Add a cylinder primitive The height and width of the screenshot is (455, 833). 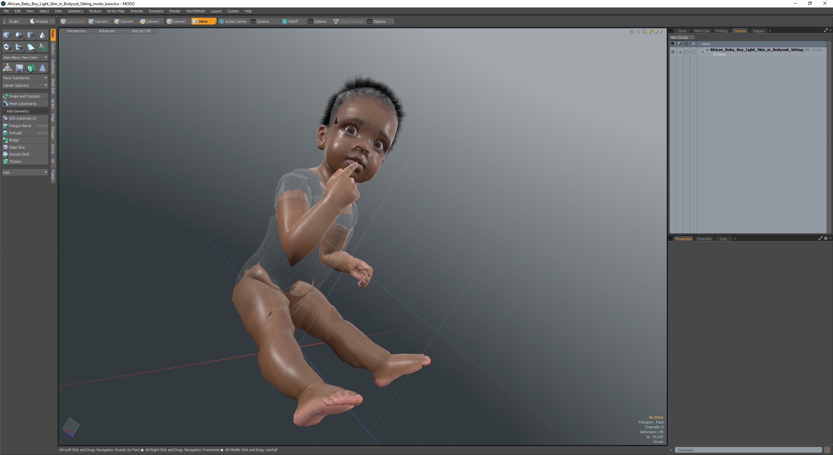pyautogui.click(x=31, y=35)
